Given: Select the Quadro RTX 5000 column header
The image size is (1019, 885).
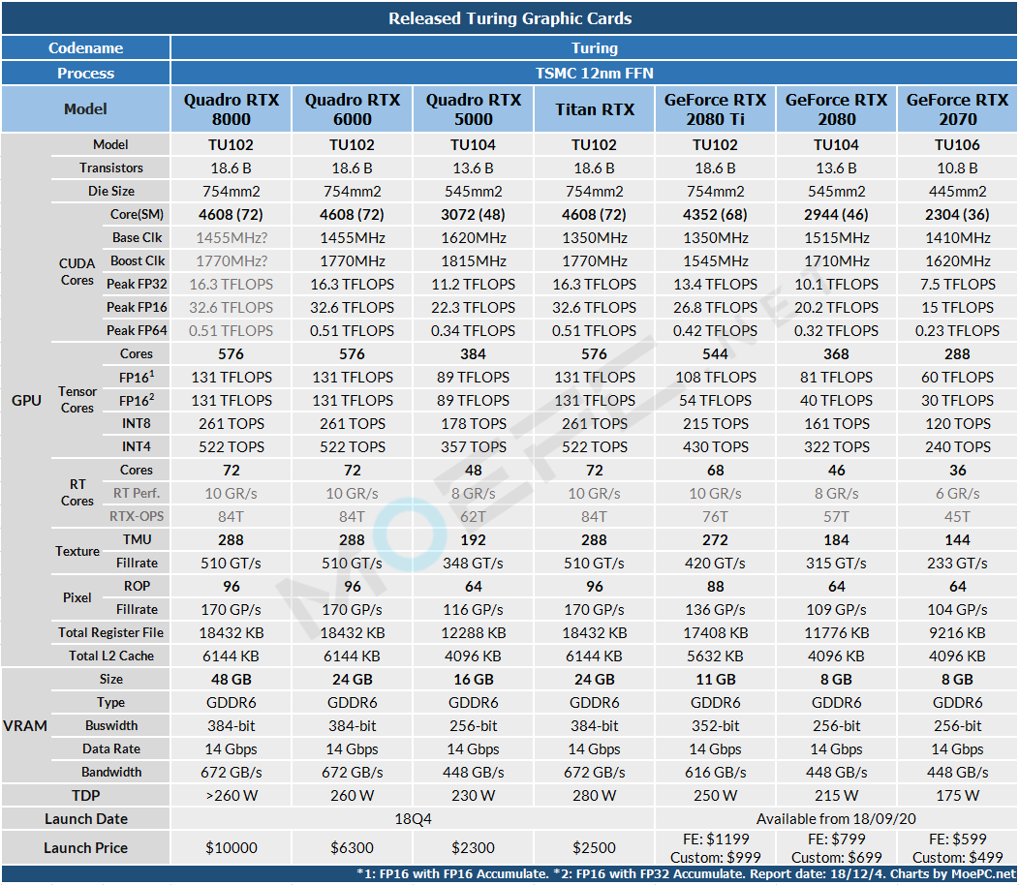Looking at the screenshot, I should (x=473, y=109).
